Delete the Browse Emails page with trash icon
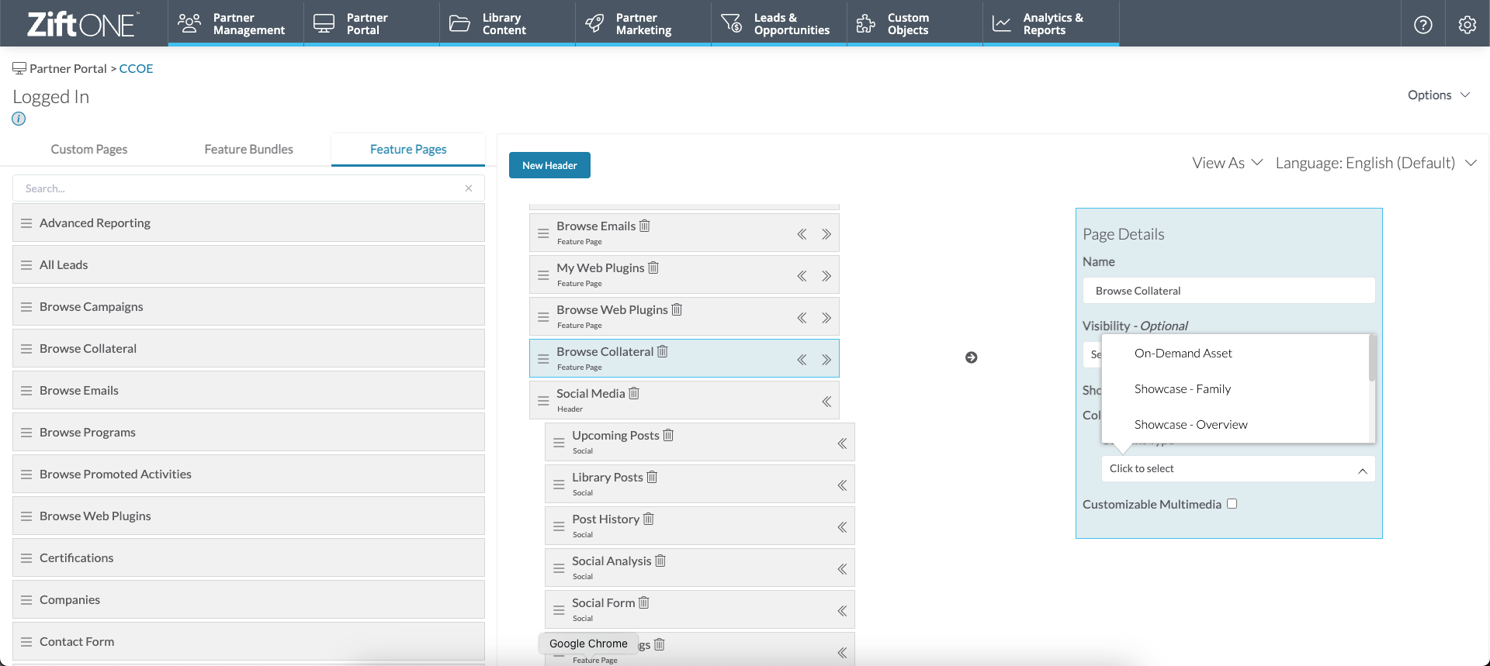This screenshot has height=666, width=1490. click(644, 226)
